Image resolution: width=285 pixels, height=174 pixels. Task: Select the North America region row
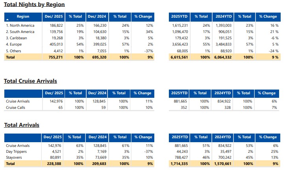(x=20, y=25)
